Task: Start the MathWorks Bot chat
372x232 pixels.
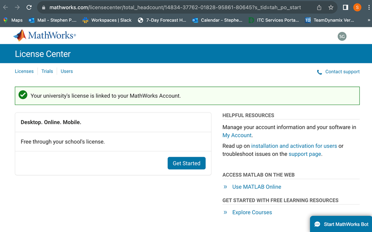Action: point(341,224)
